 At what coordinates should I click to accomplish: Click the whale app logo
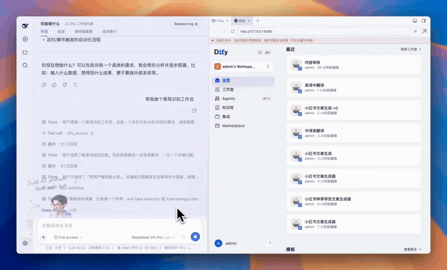click(x=25, y=26)
